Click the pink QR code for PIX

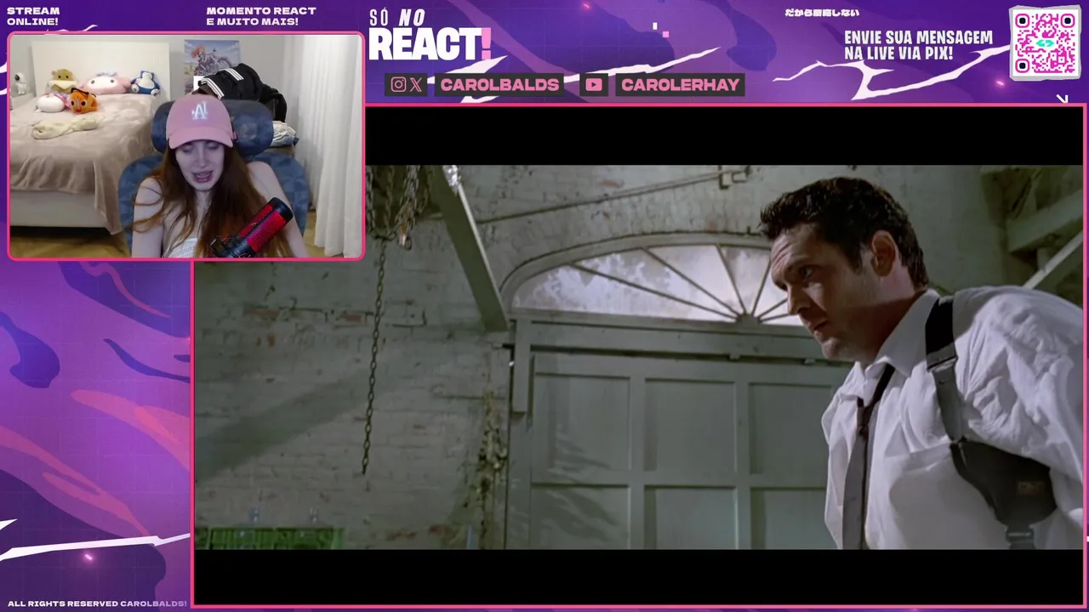point(1045,43)
